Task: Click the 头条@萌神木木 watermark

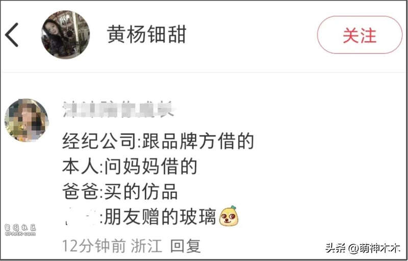Action: coord(363,248)
